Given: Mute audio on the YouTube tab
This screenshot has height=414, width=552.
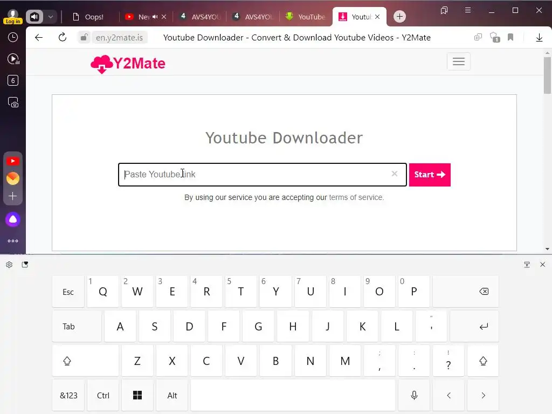Looking at the screenshot, I should tap(155, 17).
